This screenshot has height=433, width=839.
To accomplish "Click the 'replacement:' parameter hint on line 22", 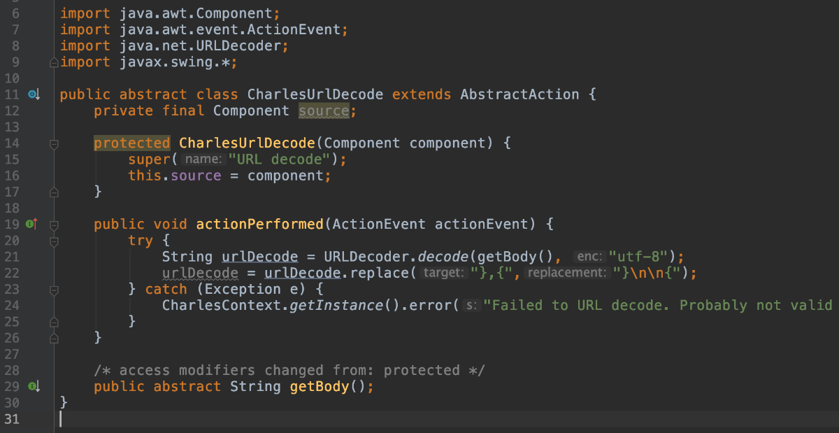I will [566, 273].
